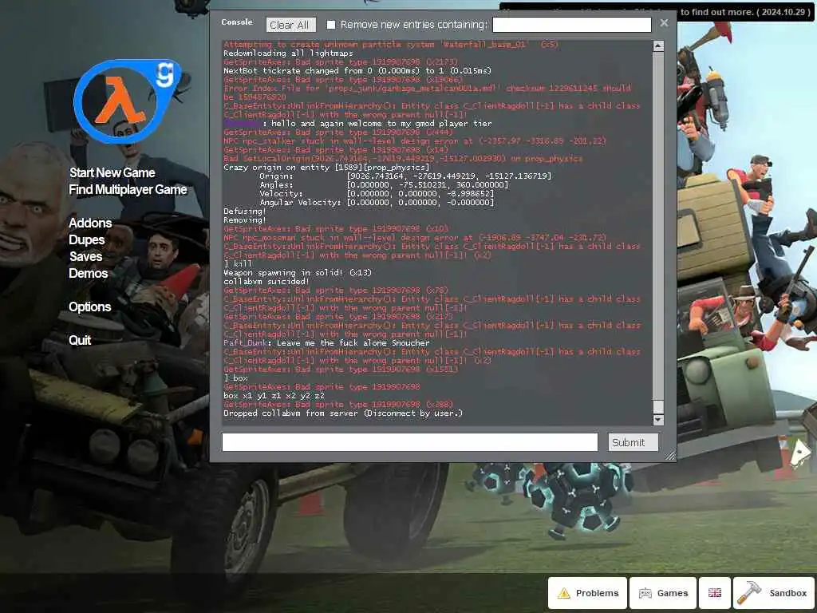
Task: Clear all console output
Action: [290, 25]
